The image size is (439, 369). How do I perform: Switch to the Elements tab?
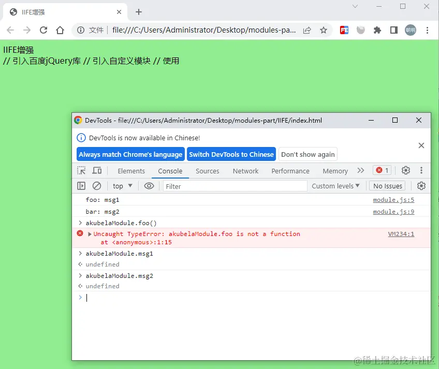click(131, 171)
